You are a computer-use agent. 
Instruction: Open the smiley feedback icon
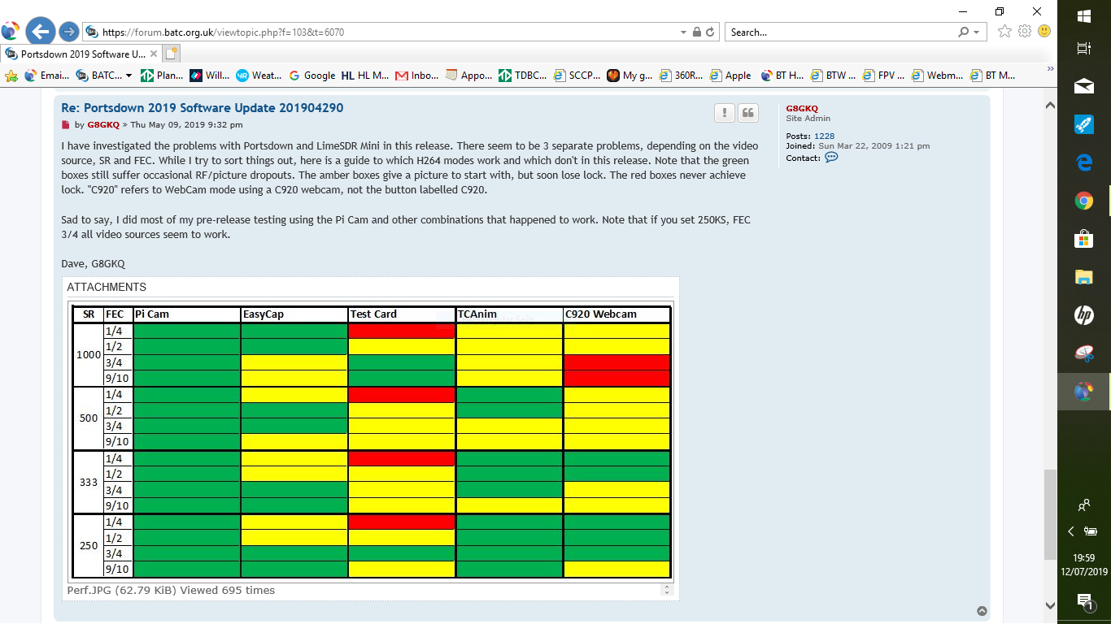click(1044, 32)
